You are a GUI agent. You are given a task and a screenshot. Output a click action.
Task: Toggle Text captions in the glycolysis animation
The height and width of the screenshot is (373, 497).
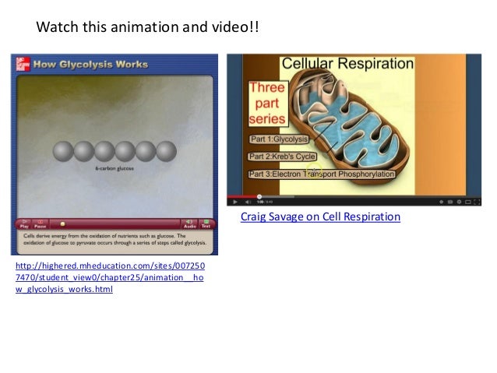point(206,224)
